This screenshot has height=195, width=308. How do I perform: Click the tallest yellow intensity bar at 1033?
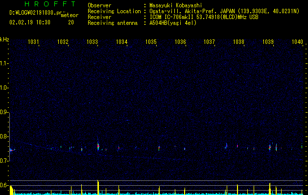tap(98, 187)
